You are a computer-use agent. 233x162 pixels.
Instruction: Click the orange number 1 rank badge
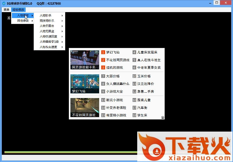pos(103,52)
